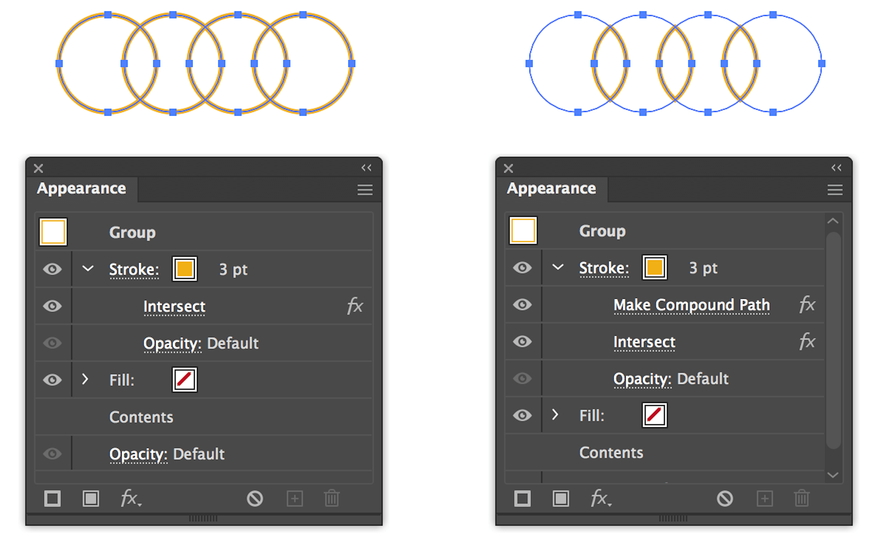This screenshot has width=878, height=551.
Task: Toggle visibility of Make Compound Path effect
Action: point(522,305)
